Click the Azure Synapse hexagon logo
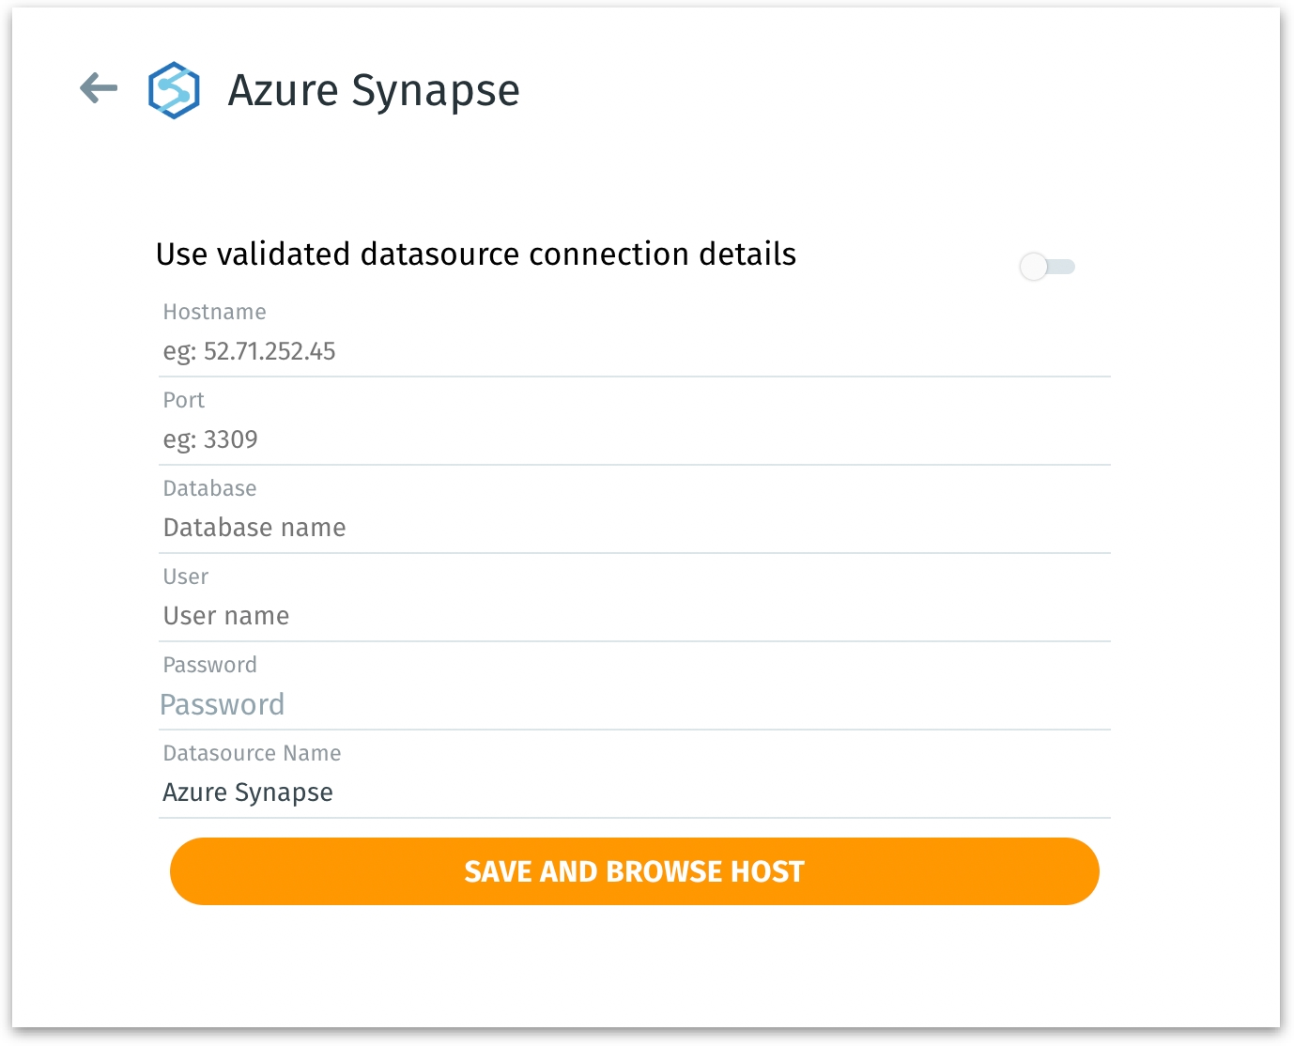Viewport: 1294px width, 1046px height. point(174,90)
